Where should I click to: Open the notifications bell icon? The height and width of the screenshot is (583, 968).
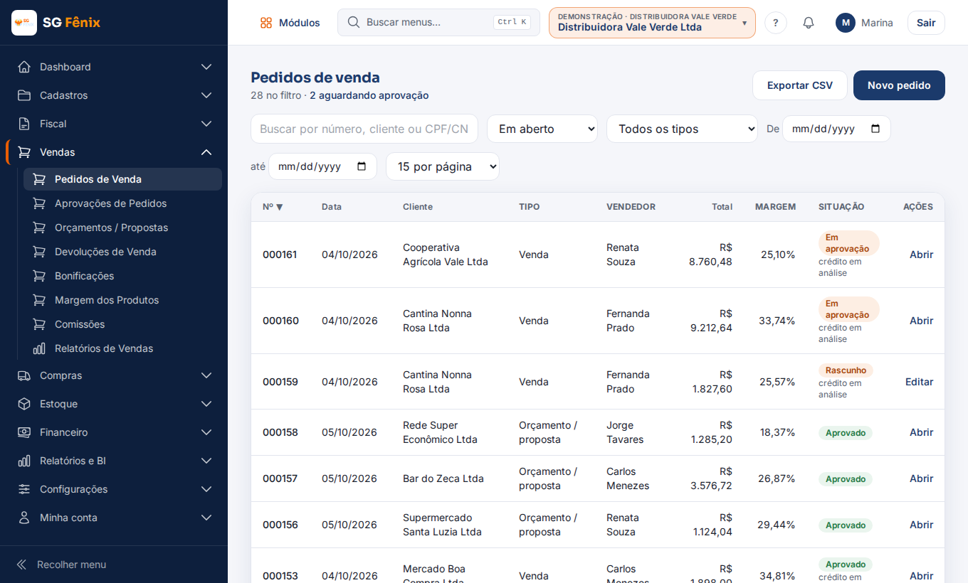click(x=809, y=23)
